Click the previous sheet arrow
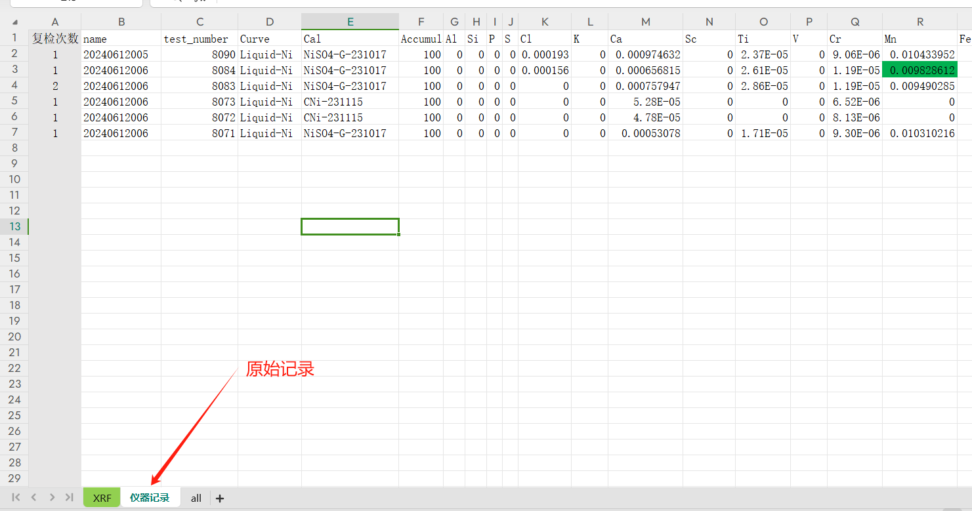 [x=34, y=498]
